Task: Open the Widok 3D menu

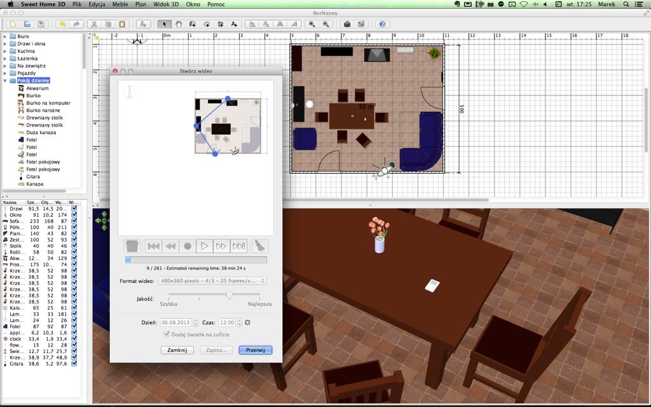Action: [165, 4]
